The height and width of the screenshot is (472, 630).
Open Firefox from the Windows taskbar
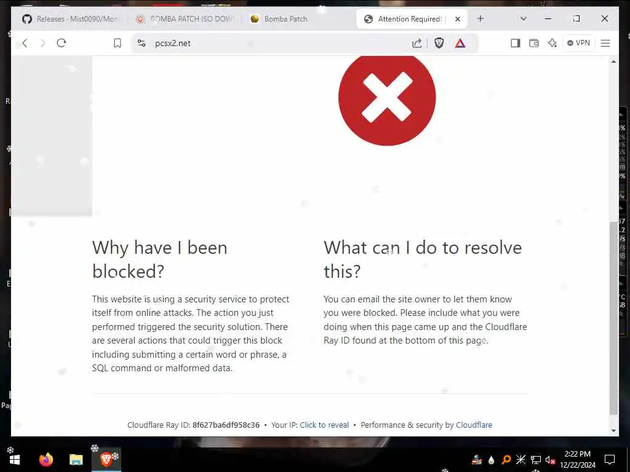(46, 459)
